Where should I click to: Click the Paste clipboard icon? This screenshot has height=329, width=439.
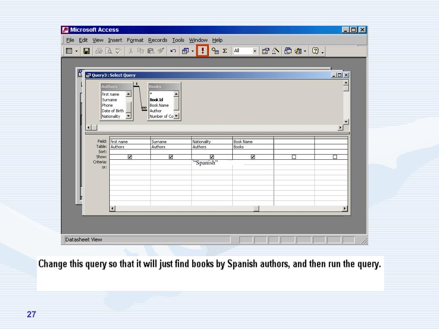pos(151,51)
